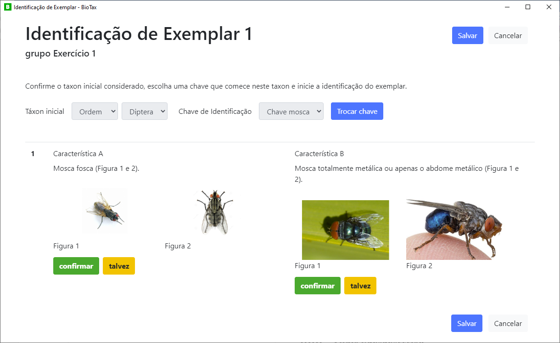The width and height of the screenshot is (560, 343).
Task: Click the 'Característica A' label
Action: [x=78, y=154]
